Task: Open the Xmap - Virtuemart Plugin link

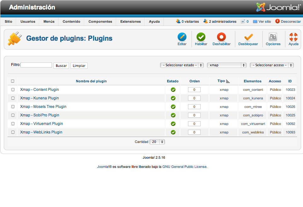Action: pos(42,124)
